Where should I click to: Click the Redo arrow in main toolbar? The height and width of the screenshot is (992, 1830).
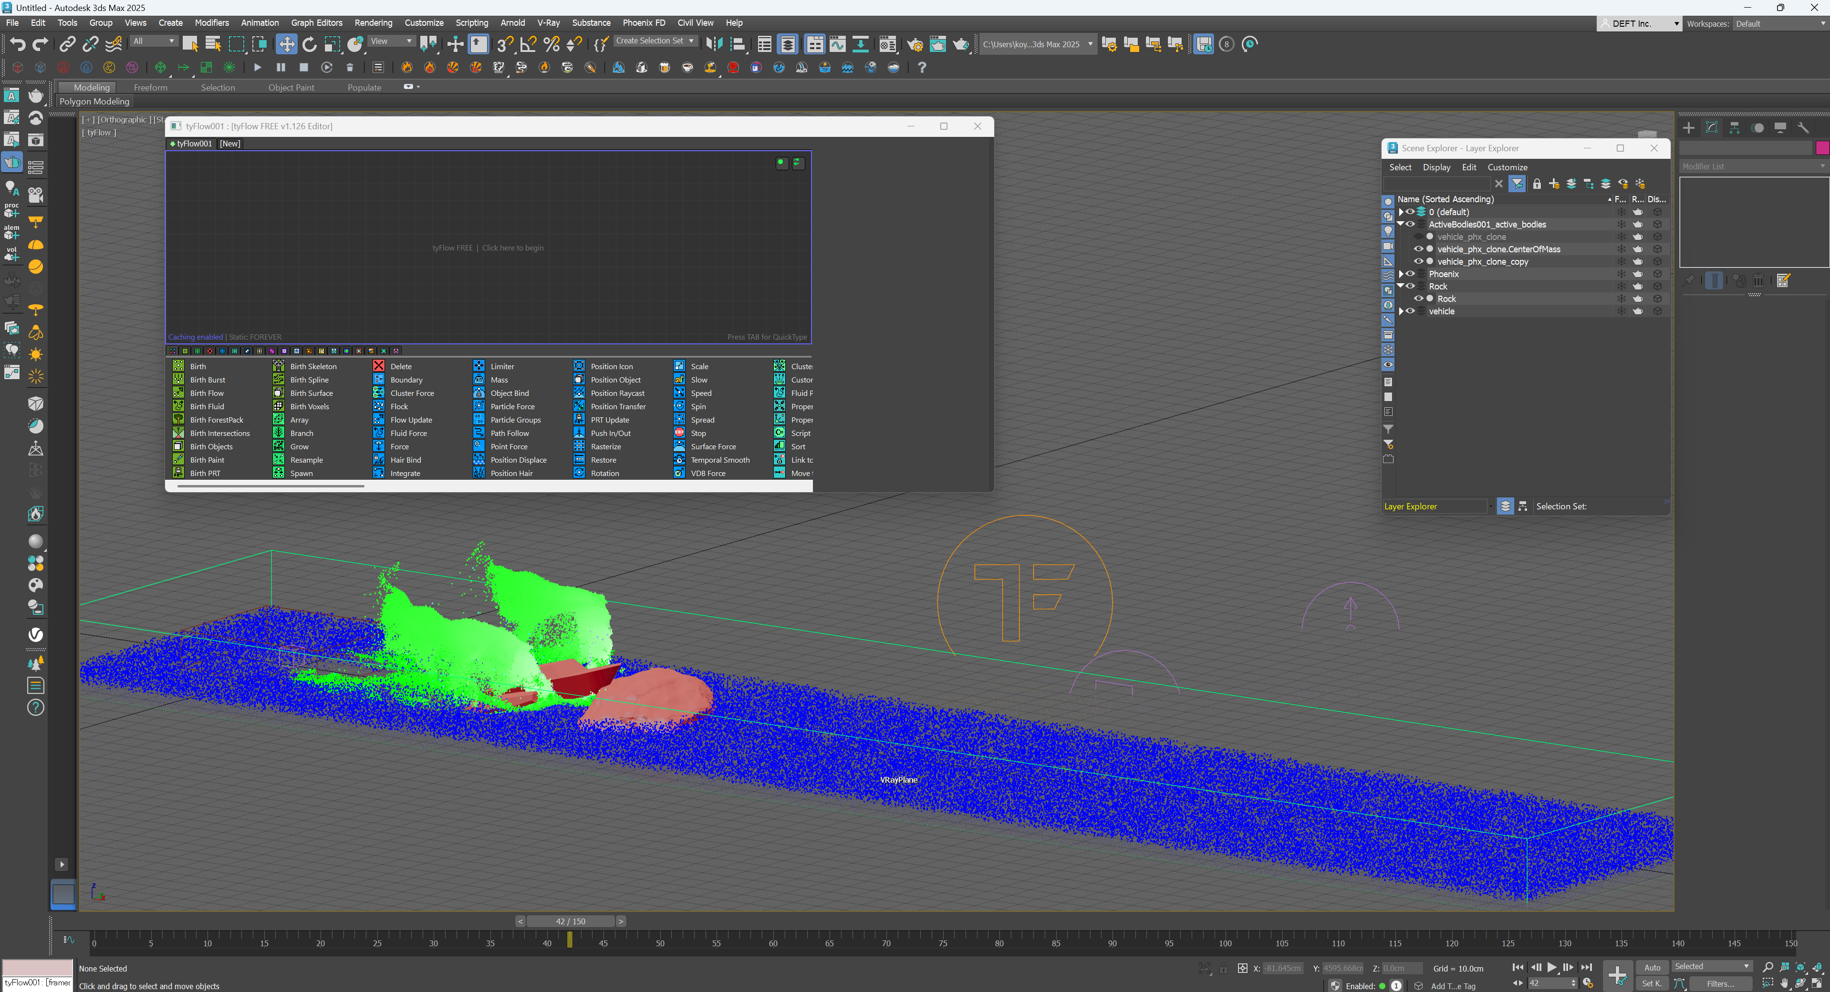(x=41, y=44)
